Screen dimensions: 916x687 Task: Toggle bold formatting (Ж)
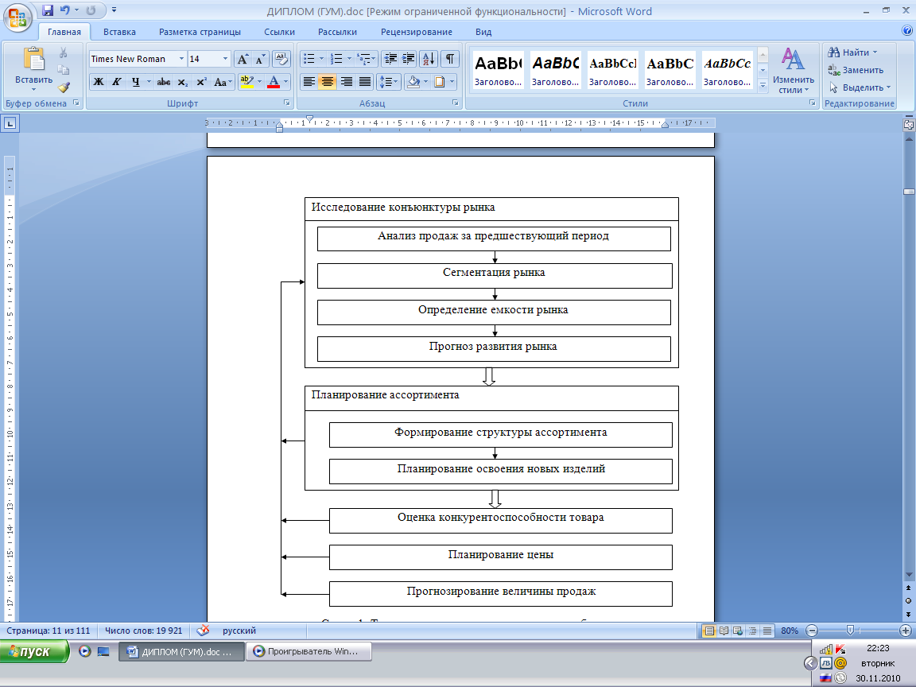point(99,83)
